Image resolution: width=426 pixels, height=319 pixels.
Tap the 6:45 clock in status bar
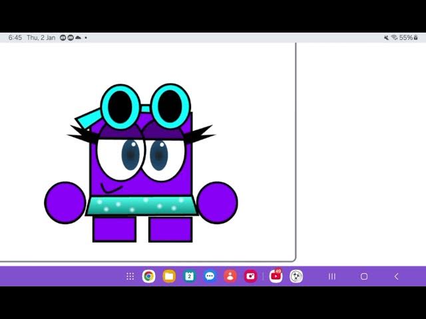click(x=15, y=37)
